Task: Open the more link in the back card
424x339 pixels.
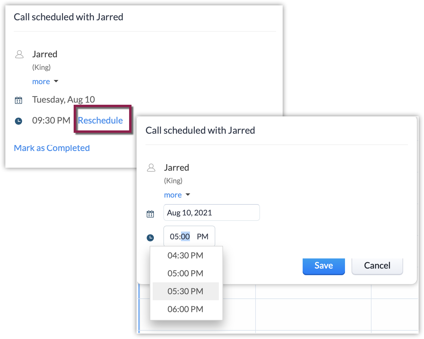Action: tap(41, 81)
